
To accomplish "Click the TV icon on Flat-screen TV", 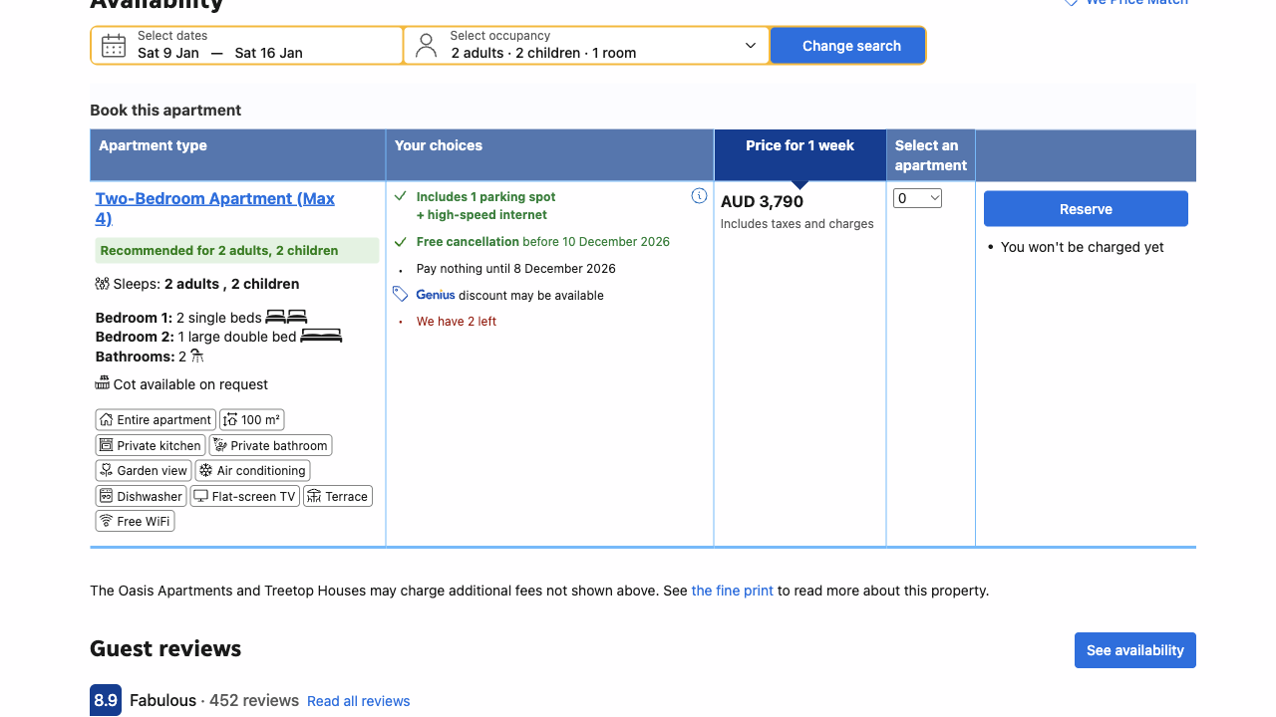I will click(201, 496).
